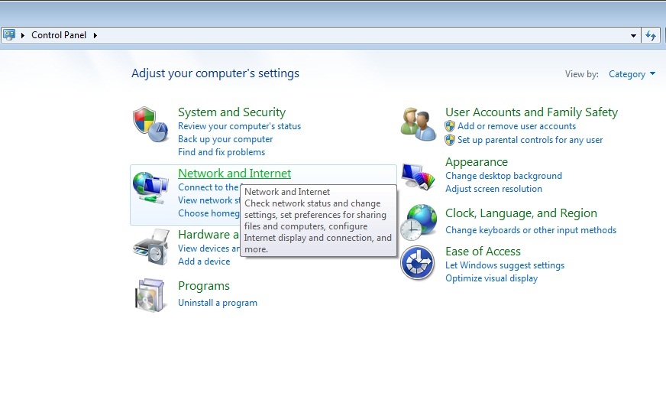Open the address bar history dropdown arrow

pos(633,36)
